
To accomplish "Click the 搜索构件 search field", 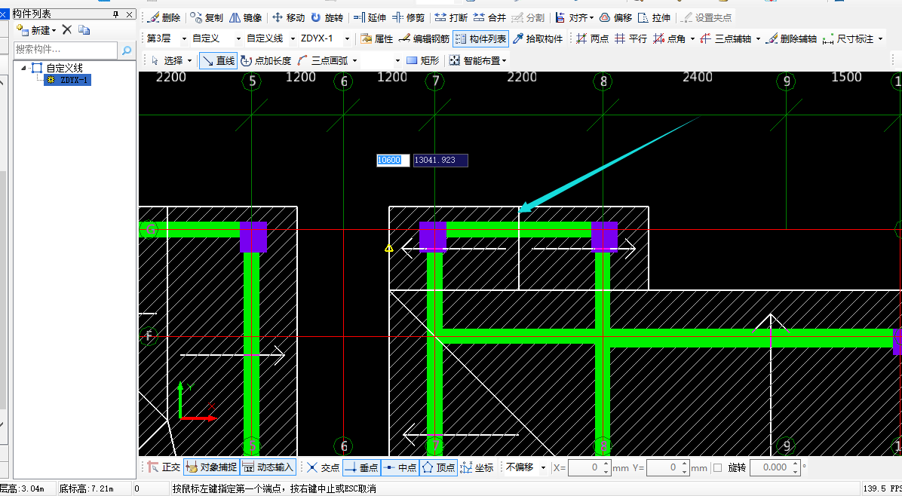I will point(66,50).
